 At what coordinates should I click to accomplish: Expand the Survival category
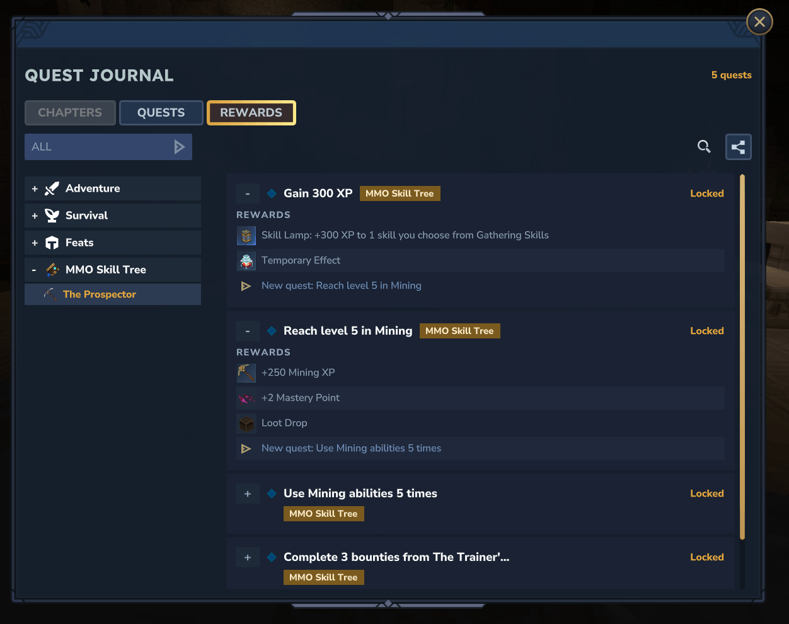point(35,216)
